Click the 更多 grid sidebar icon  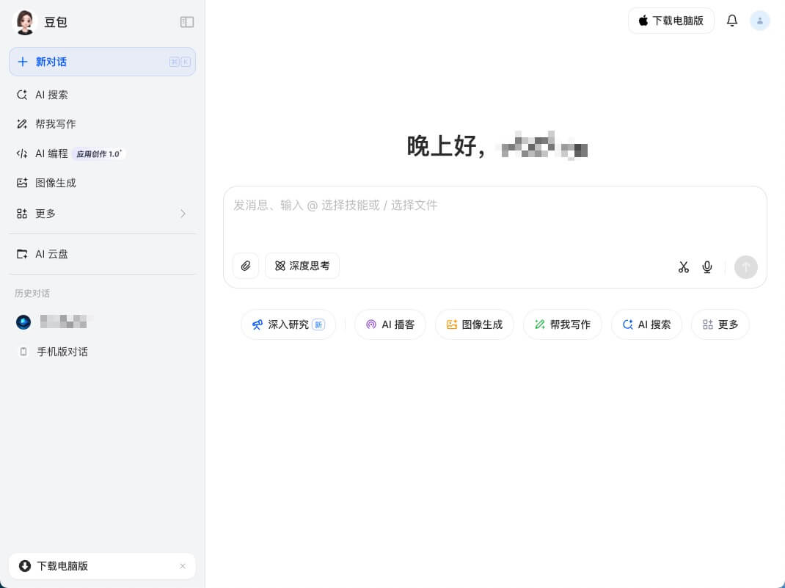22,214
